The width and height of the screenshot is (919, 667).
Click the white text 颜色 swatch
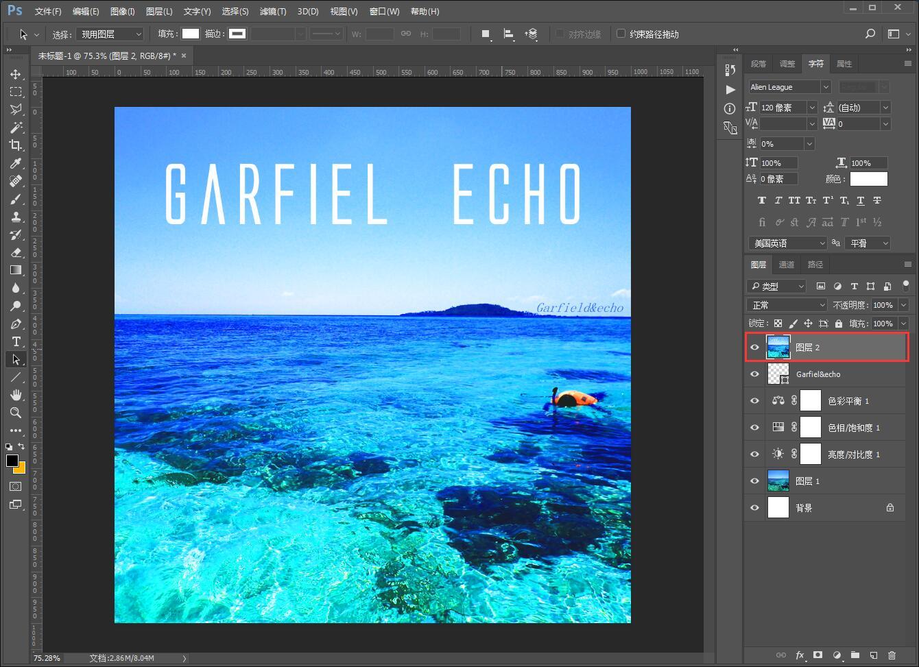click(x=868, y=179)
